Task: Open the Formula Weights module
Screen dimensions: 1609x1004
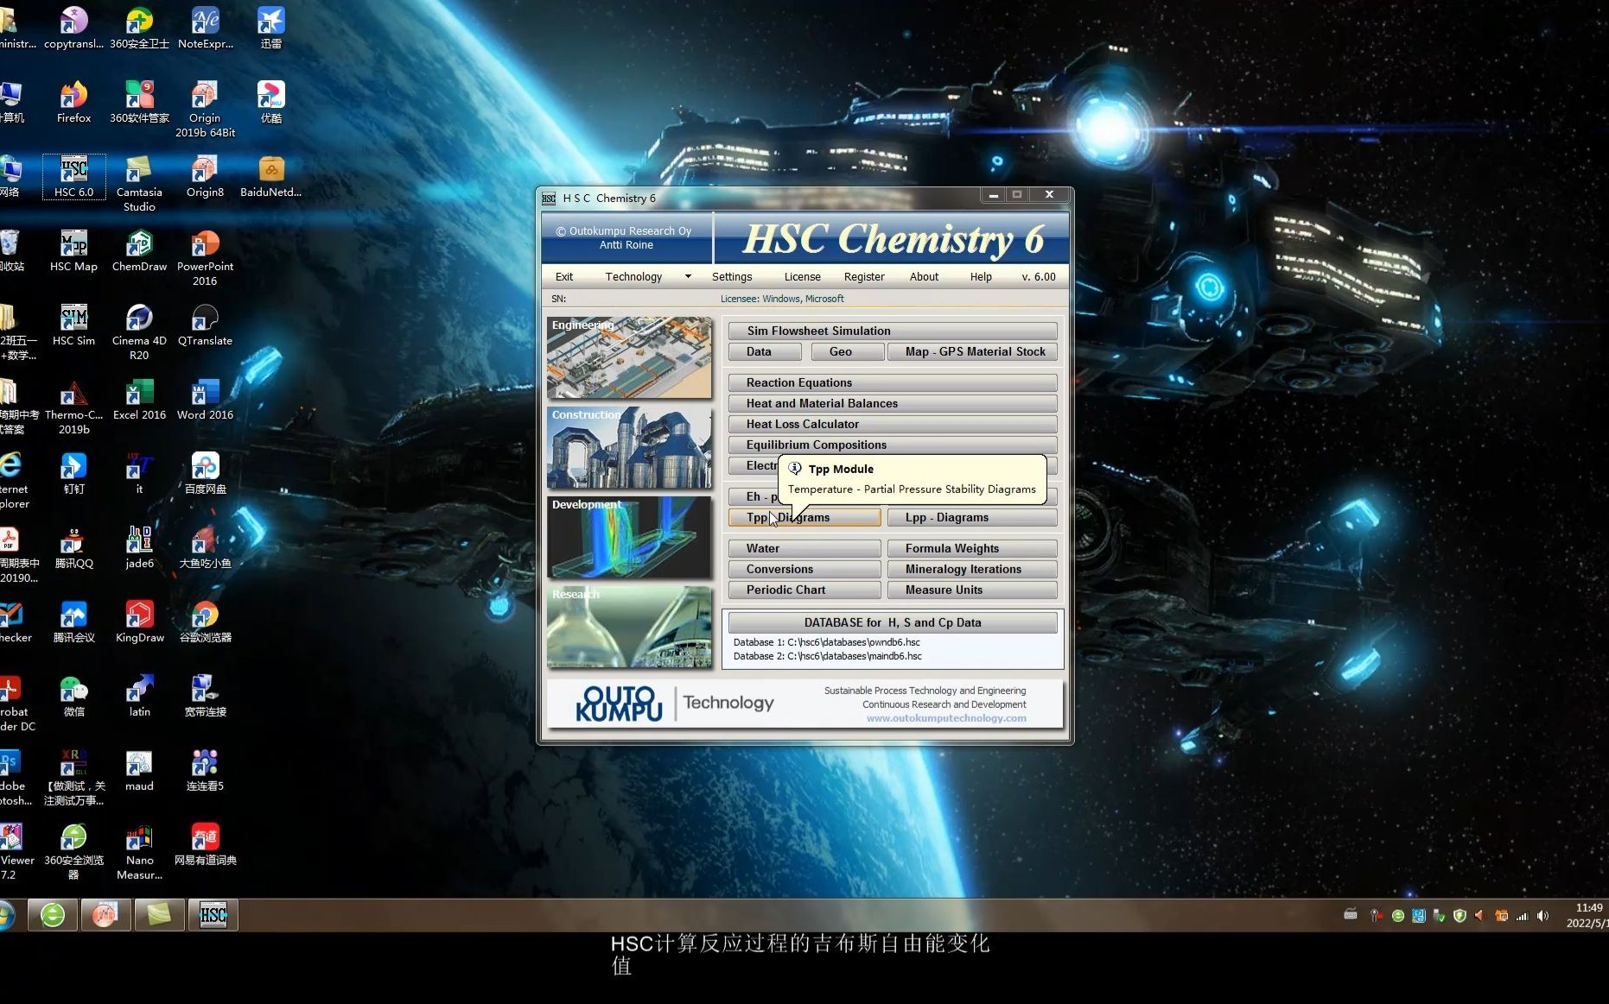Action: [x=972, y=548]
